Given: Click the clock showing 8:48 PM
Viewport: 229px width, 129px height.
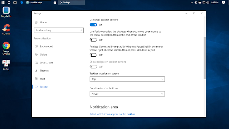Looking at the screenshot, I should click(x=215, y=3).
